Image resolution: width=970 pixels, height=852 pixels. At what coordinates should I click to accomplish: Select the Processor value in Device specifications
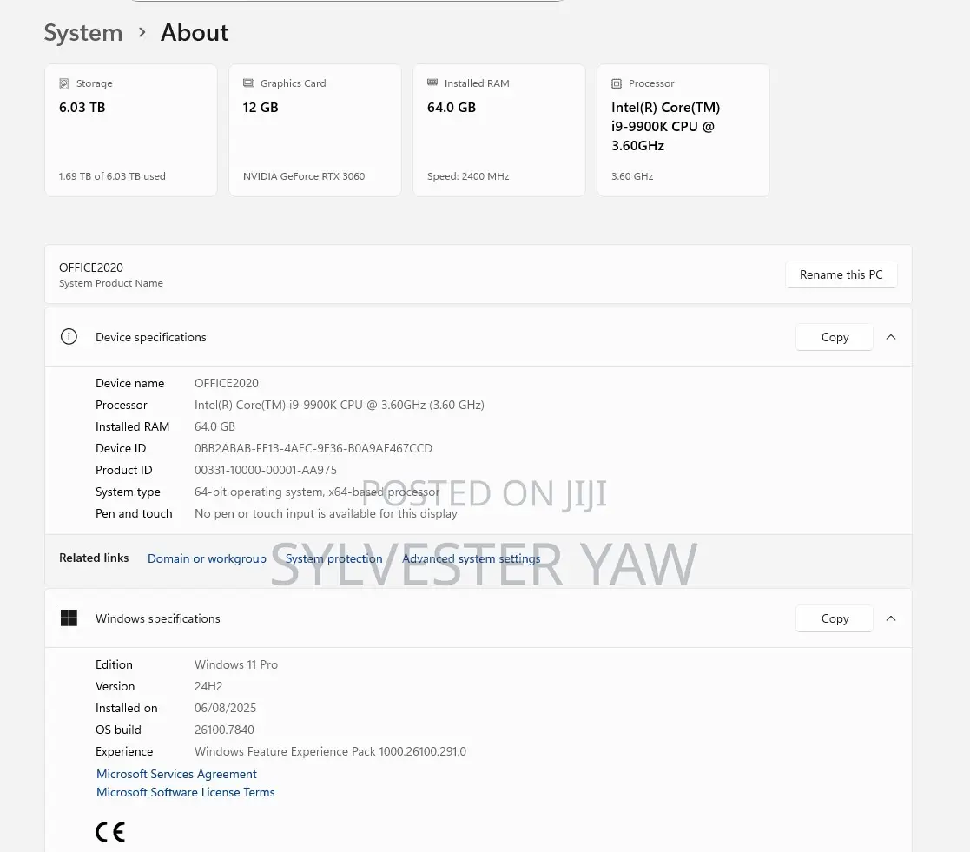(339, 405)
